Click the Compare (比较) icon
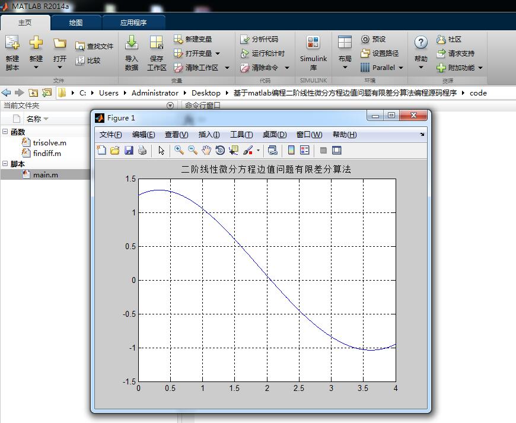This screenshot has width=516, height=423. pyautogui.click(x=80, y=61)
